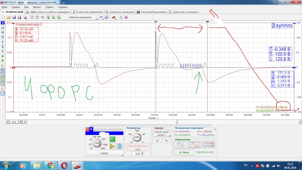Select channel 2 blue button
Image resolution: width=302 pixels, height=170 pixels.
[91, 129]
